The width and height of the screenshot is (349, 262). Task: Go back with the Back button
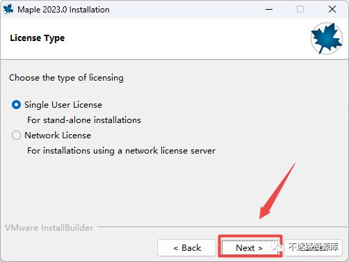pyautogui.click(x=186, y=248)
